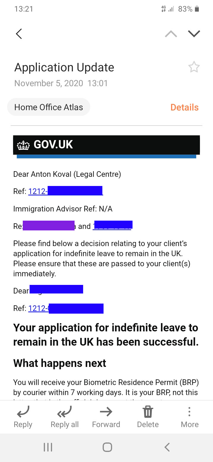Screen dimensions: 213x462
Task: Tap the GOV.UK crown banner
Action: click(x=106, y=145)
